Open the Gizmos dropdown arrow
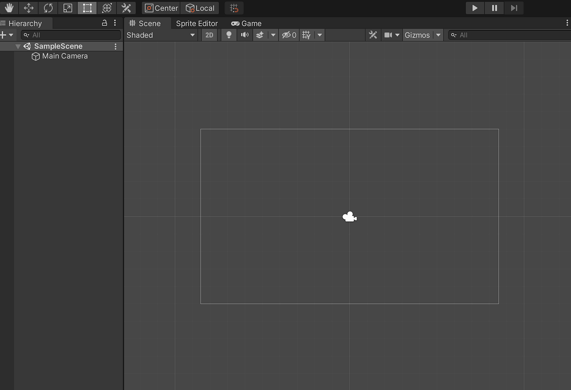Viewport: 571px width, 390px height. pos(438,35)
